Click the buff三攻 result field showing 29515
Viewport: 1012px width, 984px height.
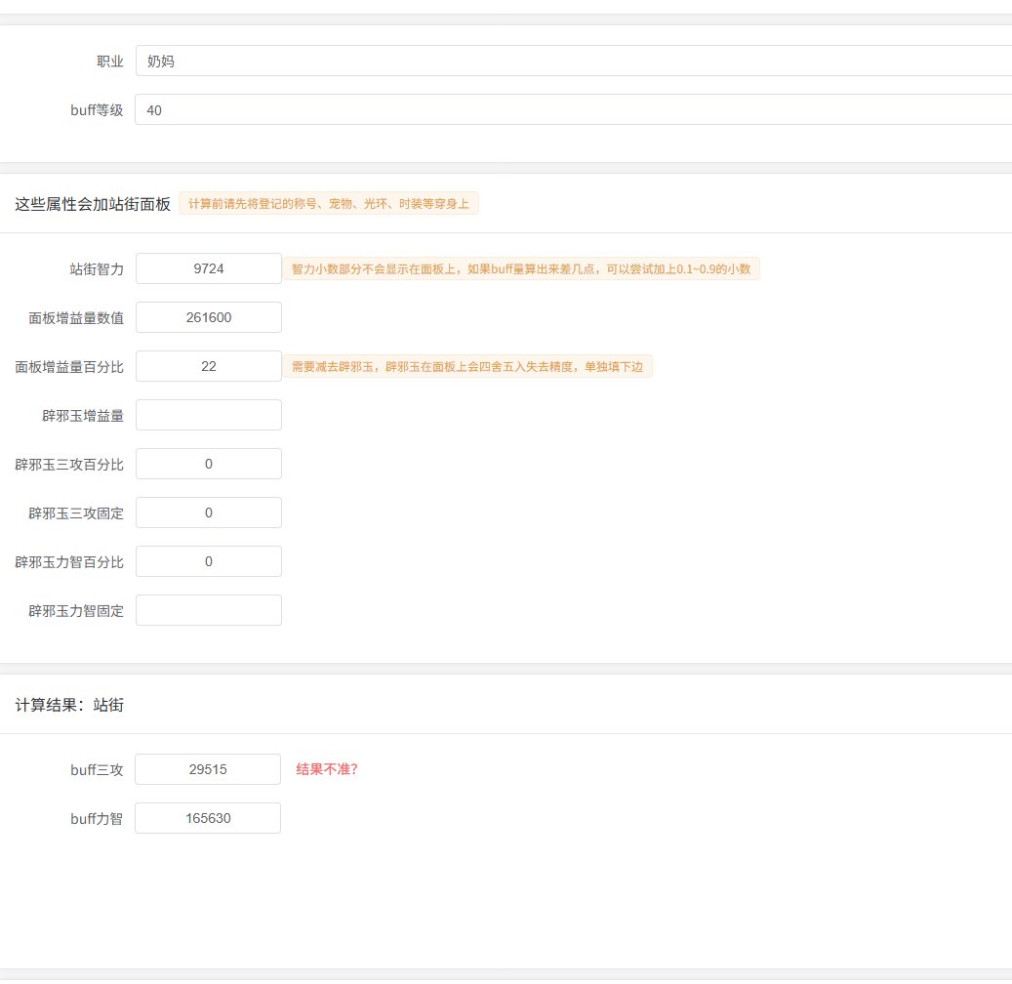pyautogui.click(x=208, y=769)
